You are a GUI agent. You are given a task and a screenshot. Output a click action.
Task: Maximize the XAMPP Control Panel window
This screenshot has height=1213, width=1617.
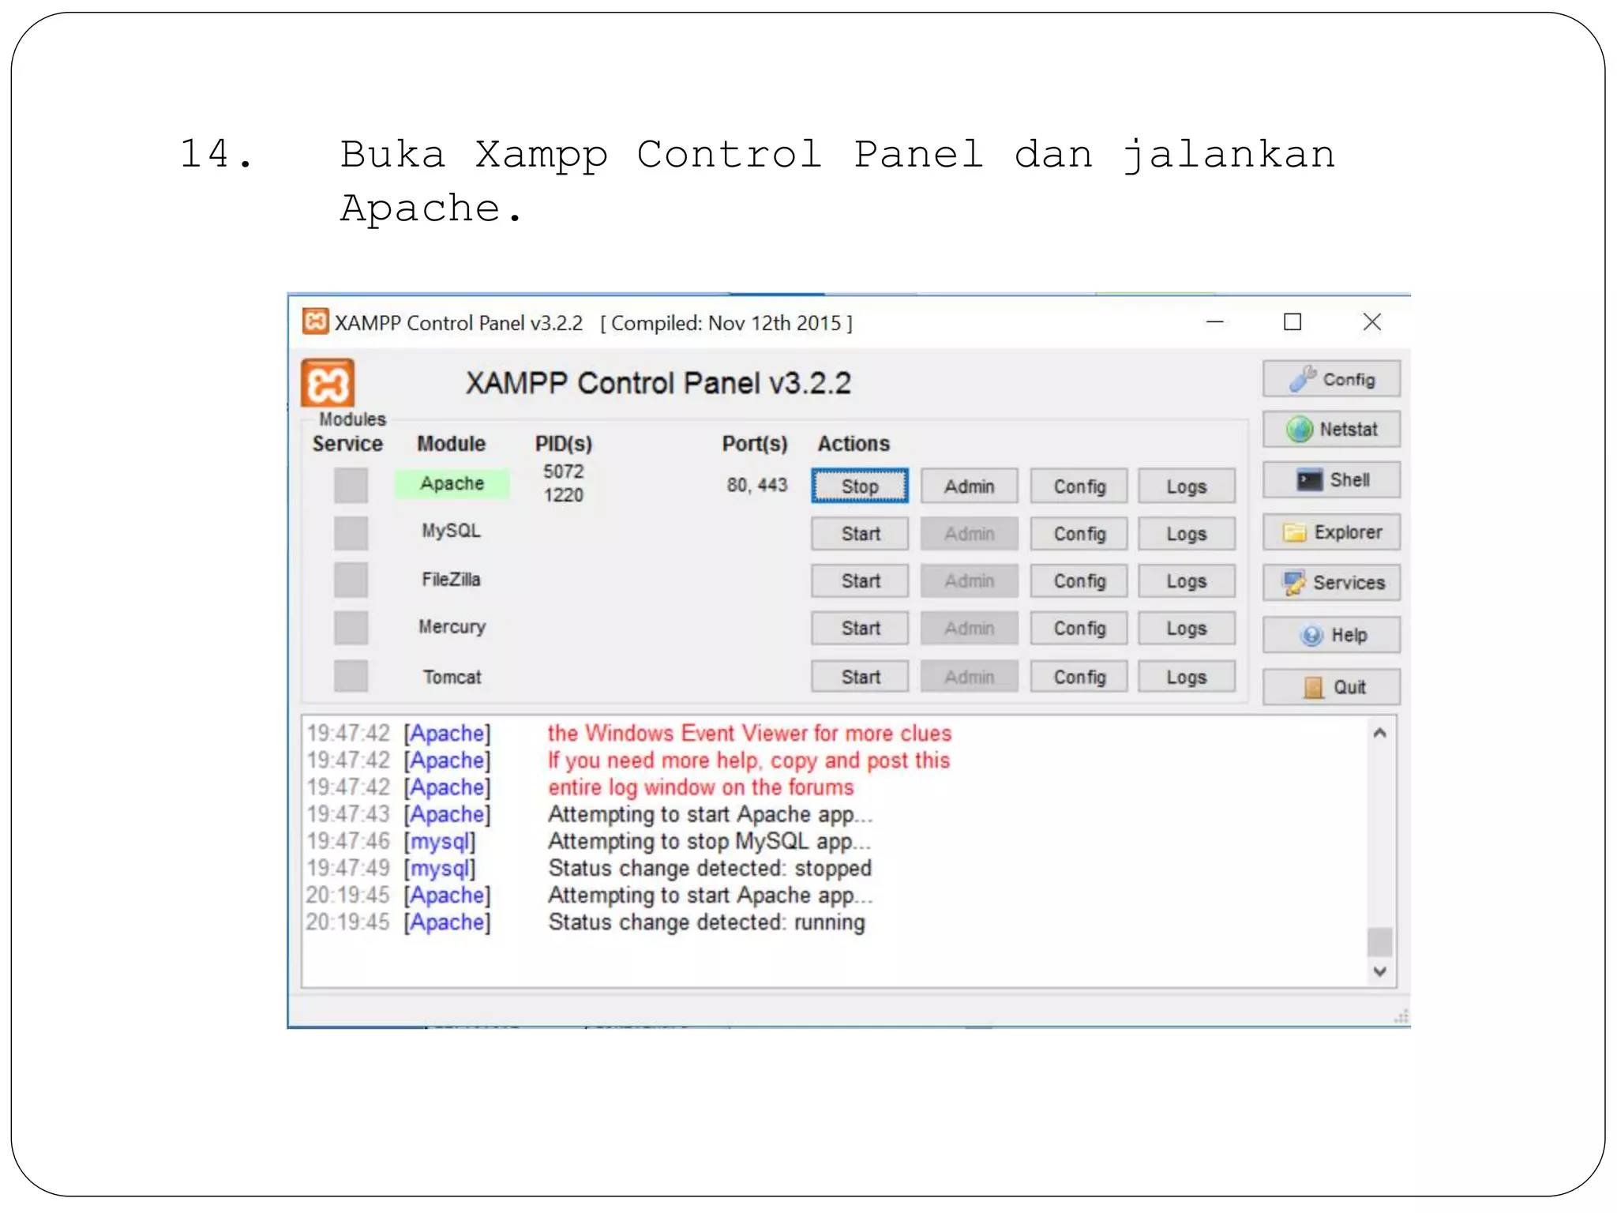1292,321
